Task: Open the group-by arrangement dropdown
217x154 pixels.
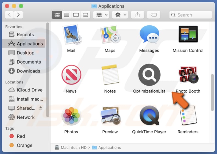Action: coord(101,15)
